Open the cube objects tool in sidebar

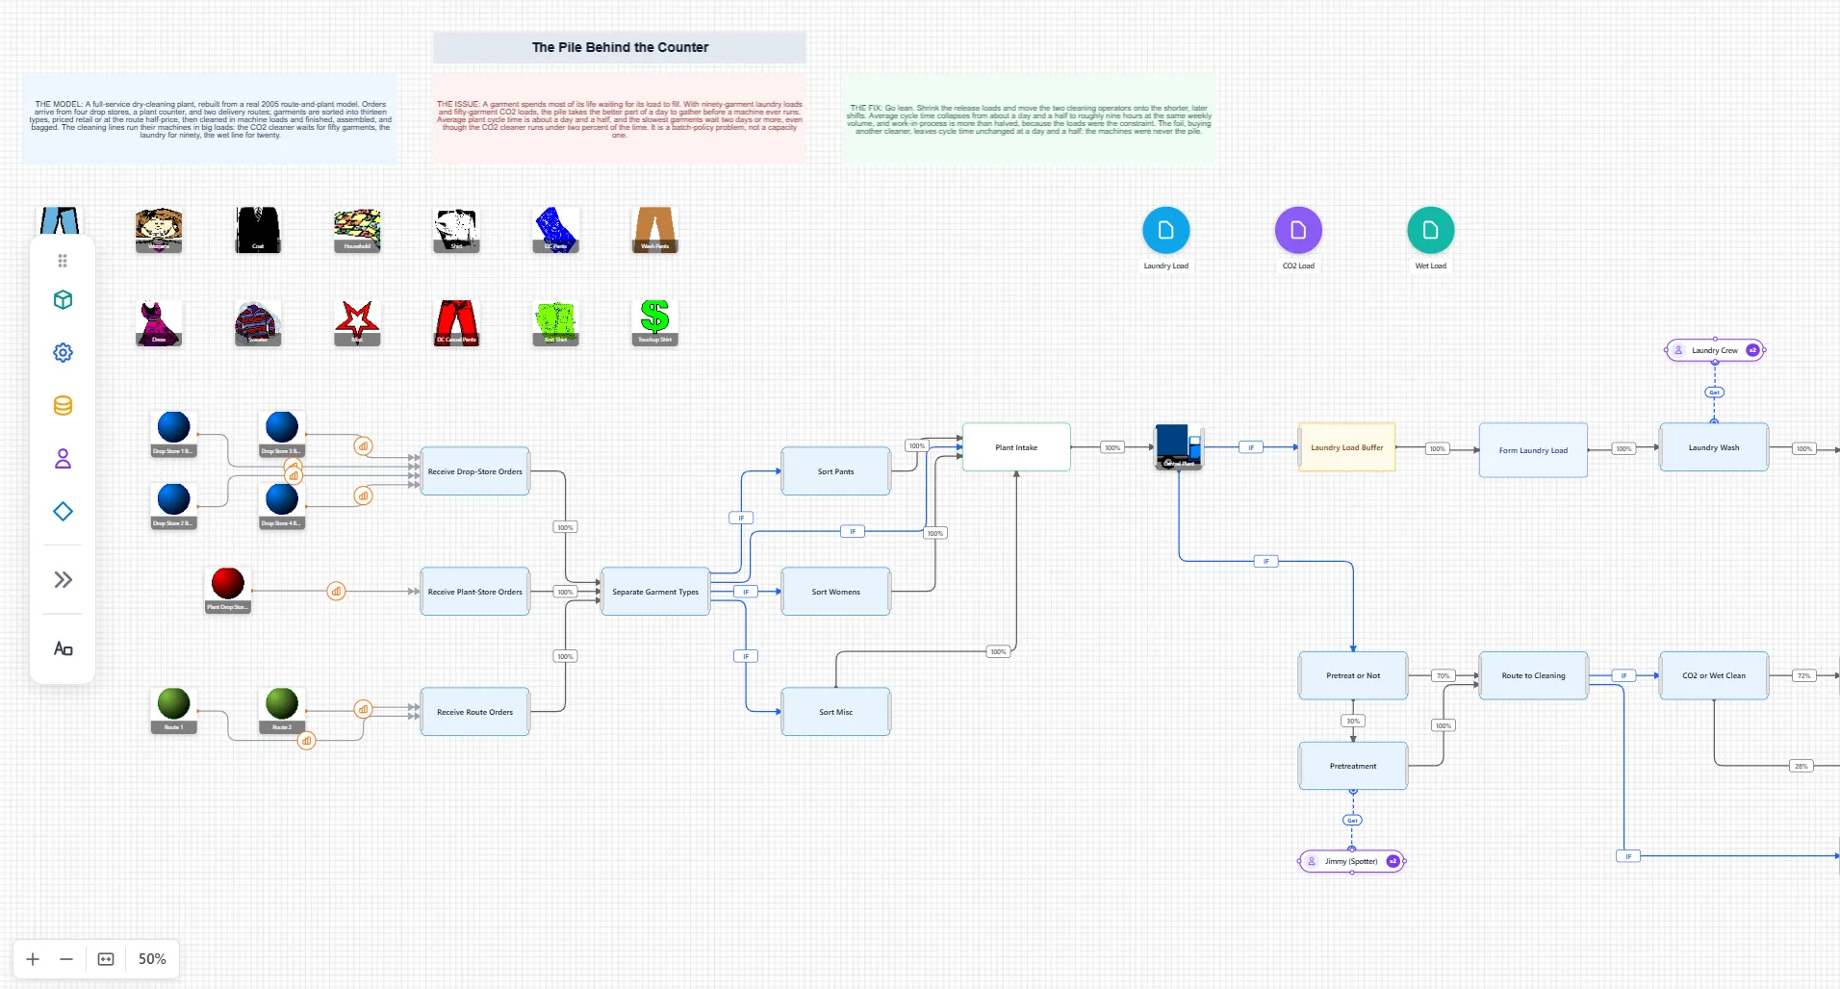point(63,300)
